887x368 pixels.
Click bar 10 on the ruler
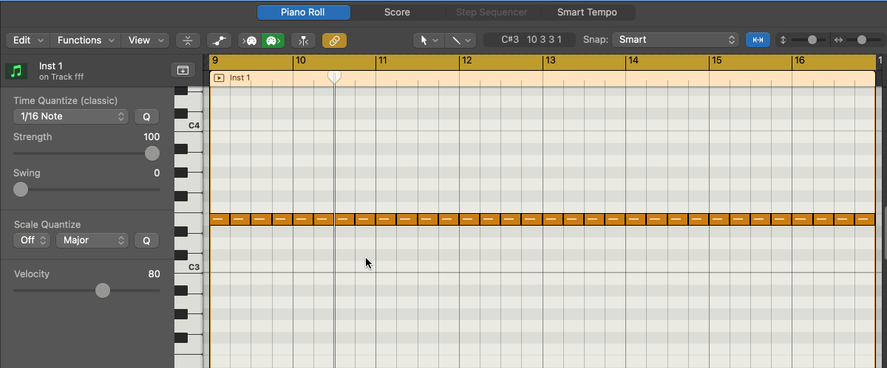[301, 61]
